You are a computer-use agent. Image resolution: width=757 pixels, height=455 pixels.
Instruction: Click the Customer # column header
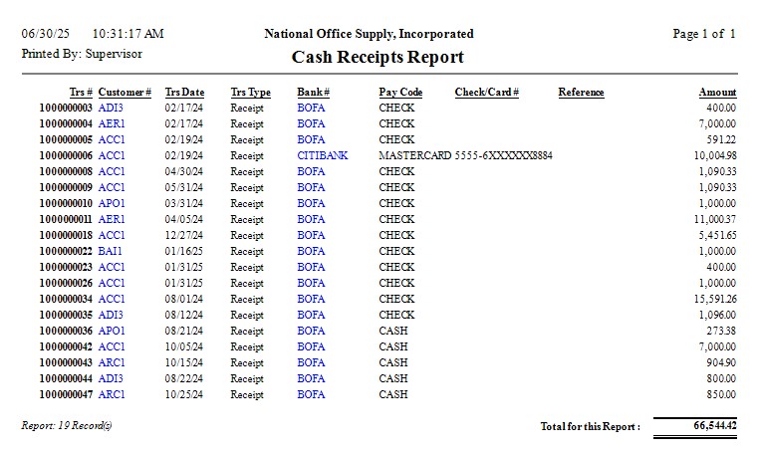[125, 93]
